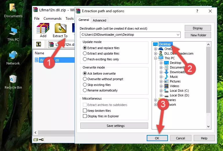Expand the Videos tree node
This screenshot has height=151, width=223.
[x=161, y=86]
